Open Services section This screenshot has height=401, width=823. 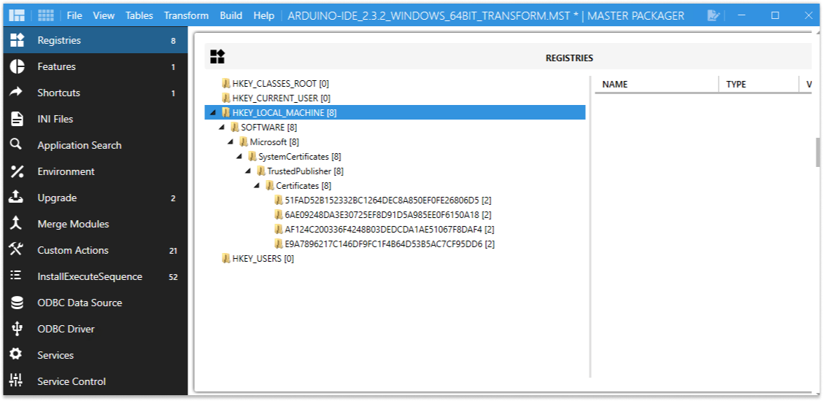click(95, 355)
